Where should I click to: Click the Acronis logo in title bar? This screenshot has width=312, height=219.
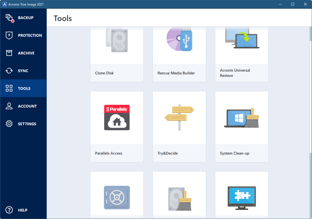point(4,4)
